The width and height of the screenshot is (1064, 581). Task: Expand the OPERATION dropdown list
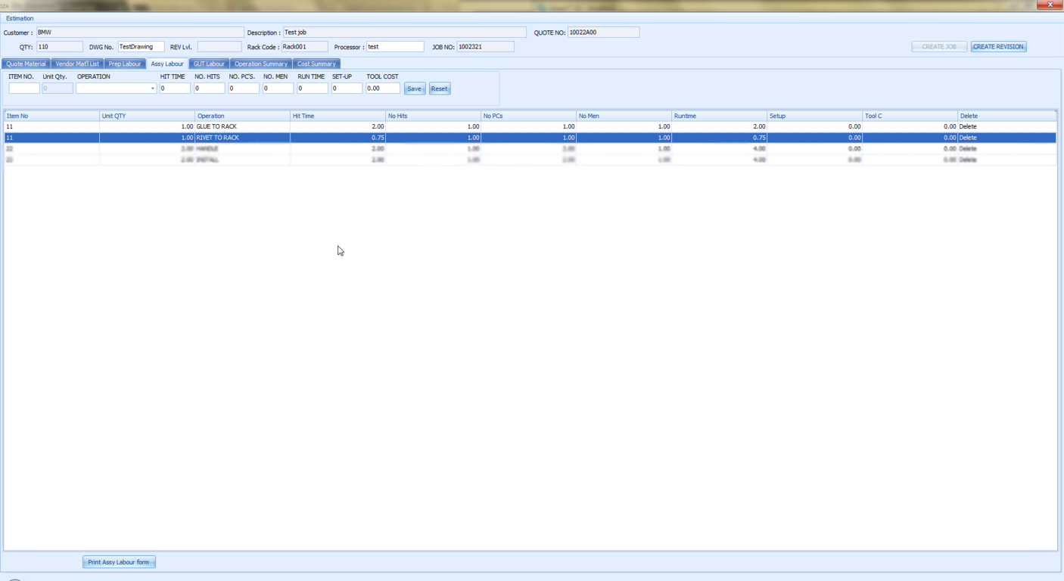click(x=152, y=89)
